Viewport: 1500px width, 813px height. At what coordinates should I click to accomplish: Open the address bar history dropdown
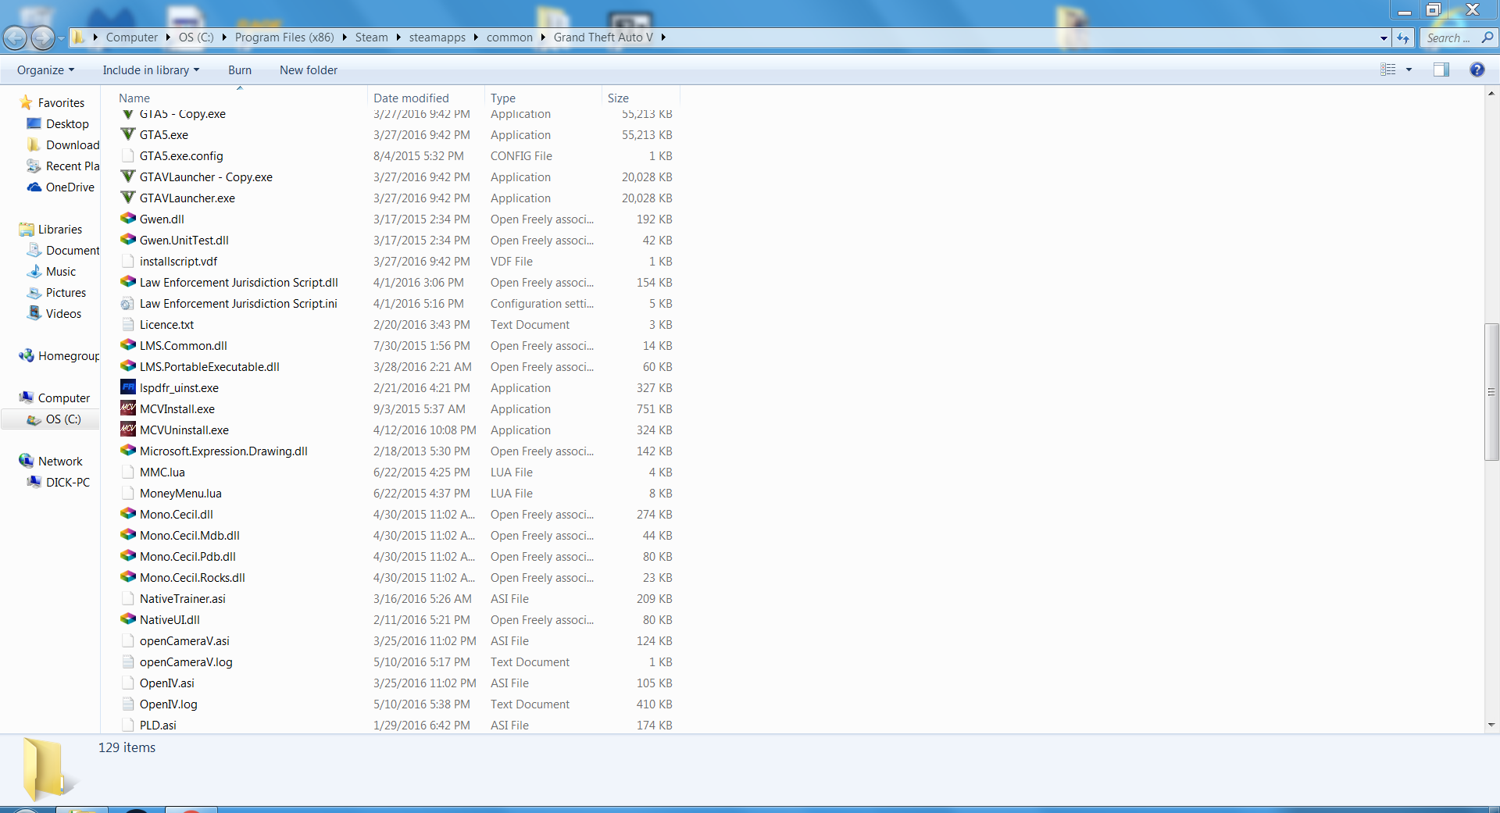1384,37
